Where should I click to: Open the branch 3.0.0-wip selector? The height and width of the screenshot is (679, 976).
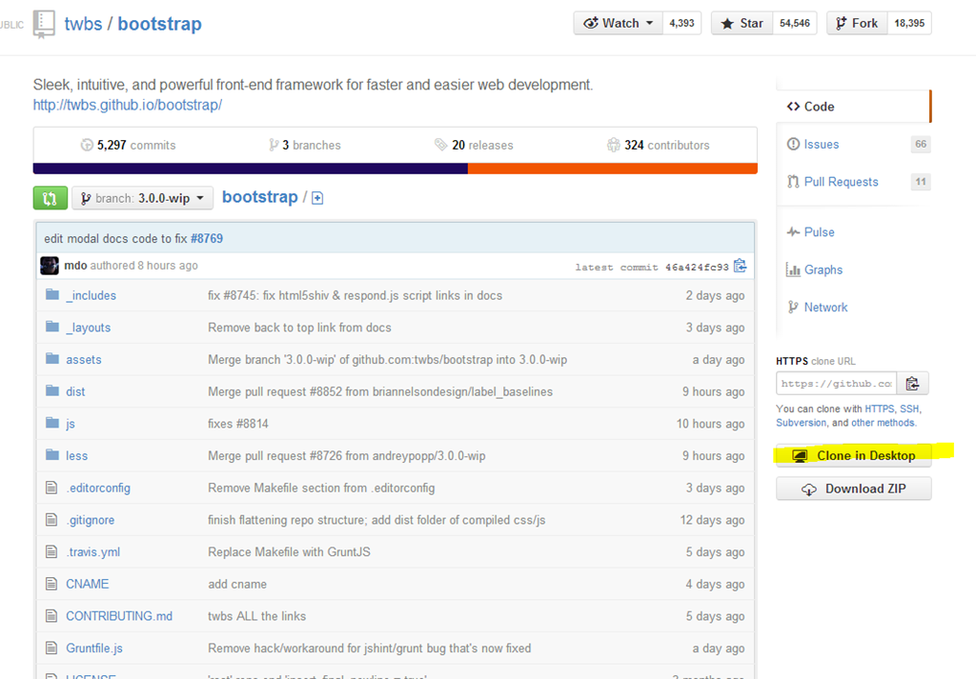(x=143, y=198)
